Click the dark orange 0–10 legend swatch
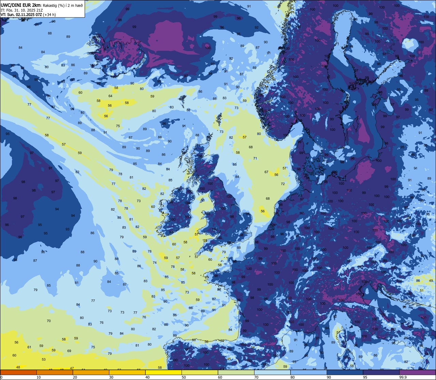Image resolution: width=436 pixels, height=380 pixels. pyautogui.click(x=18, y=372)
